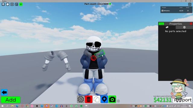Close the Properties panel with red button
The width and height of the screenshot is (193, 108).
tap(191, 24)
